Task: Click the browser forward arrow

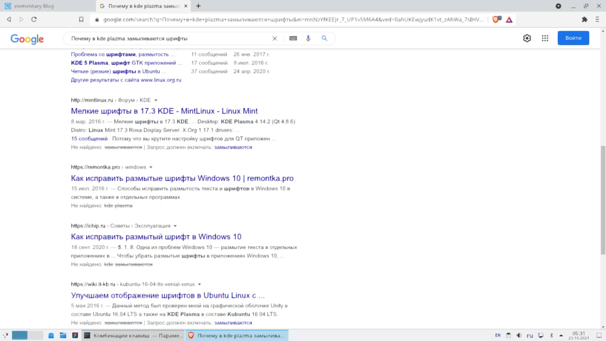Action: (x=21, y=19)
